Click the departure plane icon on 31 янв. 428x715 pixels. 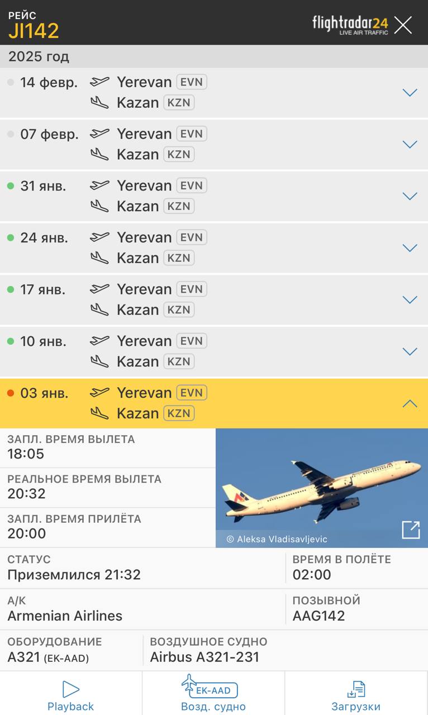(x=99, y=185)
